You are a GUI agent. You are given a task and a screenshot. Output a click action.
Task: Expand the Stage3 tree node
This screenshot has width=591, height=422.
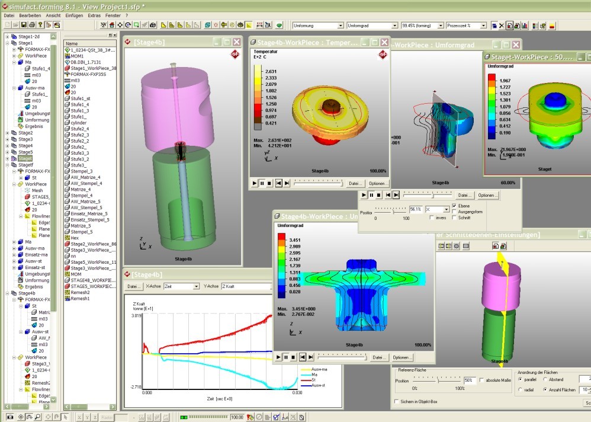click(x=7, y=139)
